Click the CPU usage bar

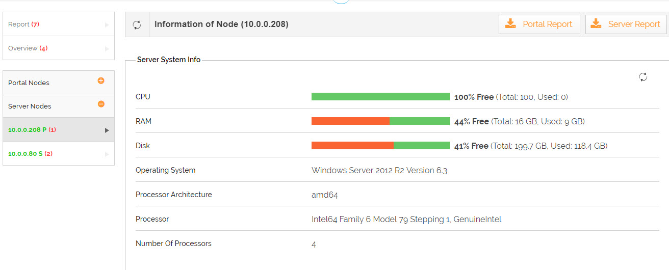coord(381,97)
